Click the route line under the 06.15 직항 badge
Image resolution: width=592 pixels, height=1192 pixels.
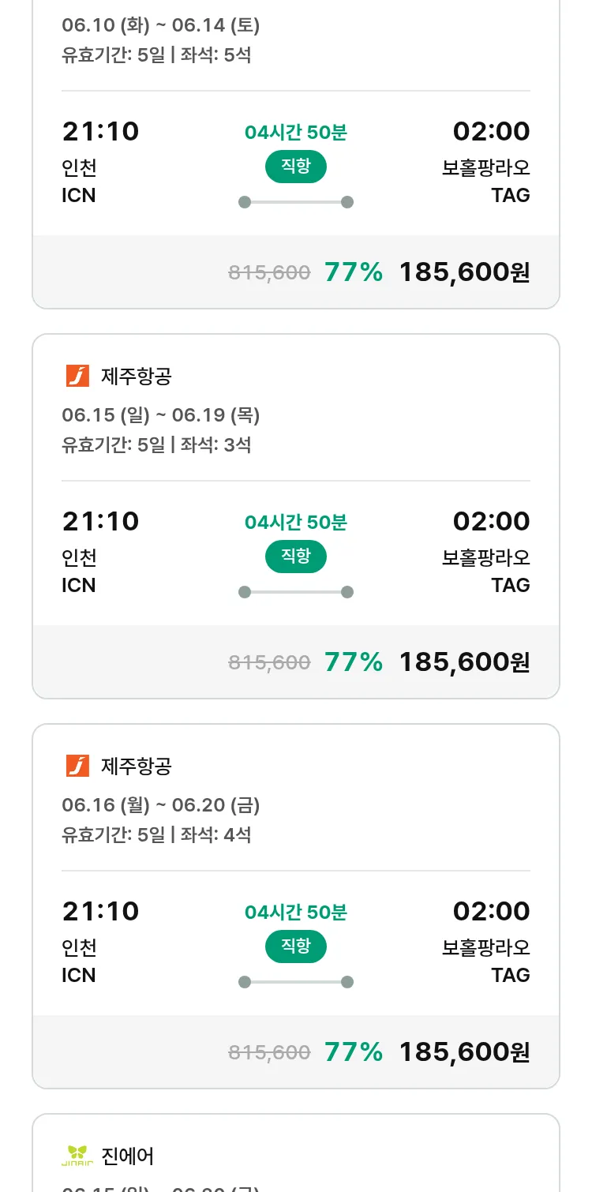[x=296, y=592]
